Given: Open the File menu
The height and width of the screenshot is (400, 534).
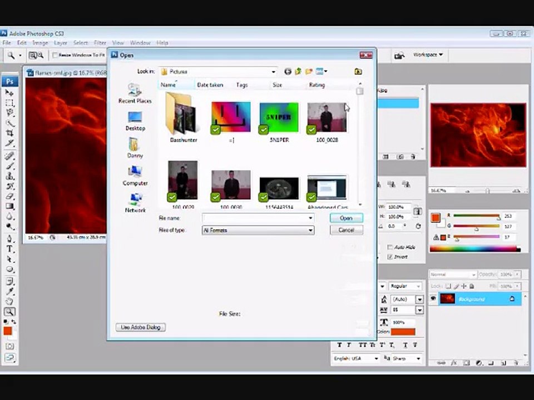Looking at the screenshot, I should click(7, 43).
